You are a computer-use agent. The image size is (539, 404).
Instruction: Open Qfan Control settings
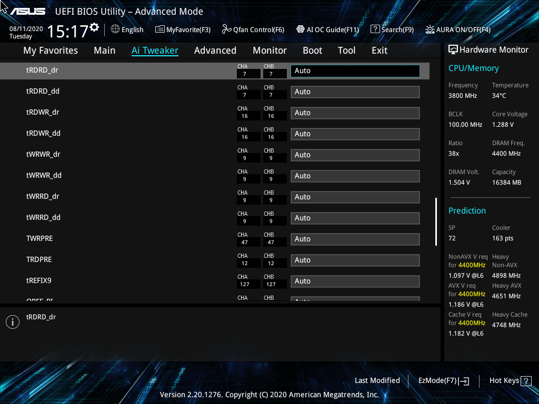tap(253, 29)
